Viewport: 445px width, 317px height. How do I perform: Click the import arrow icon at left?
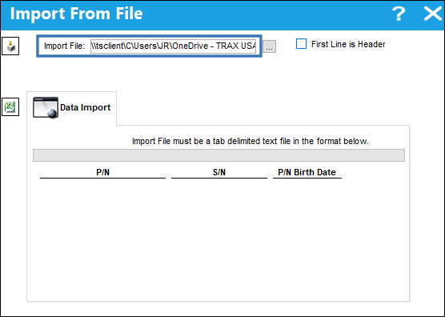pyautogui.click(x=10, y=46)
